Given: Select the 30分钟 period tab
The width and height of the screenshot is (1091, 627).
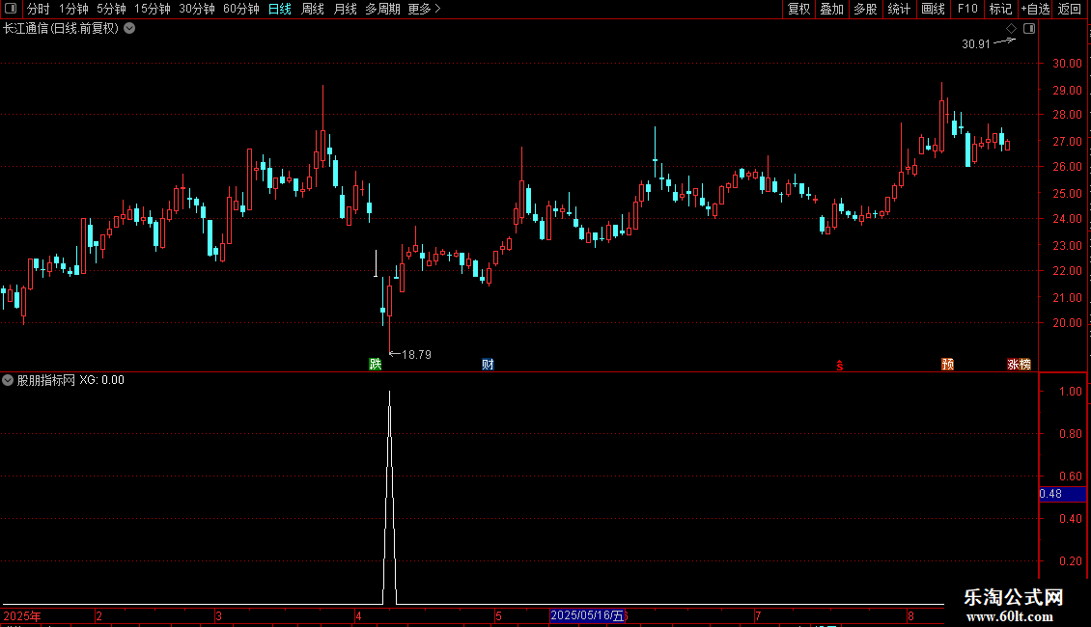Looking at the screenshot, I should pos(197,9).
